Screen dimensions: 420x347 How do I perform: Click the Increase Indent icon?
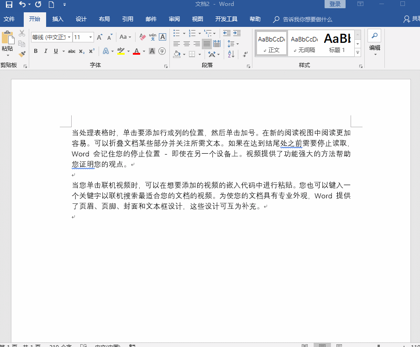[x=237, y=33]
